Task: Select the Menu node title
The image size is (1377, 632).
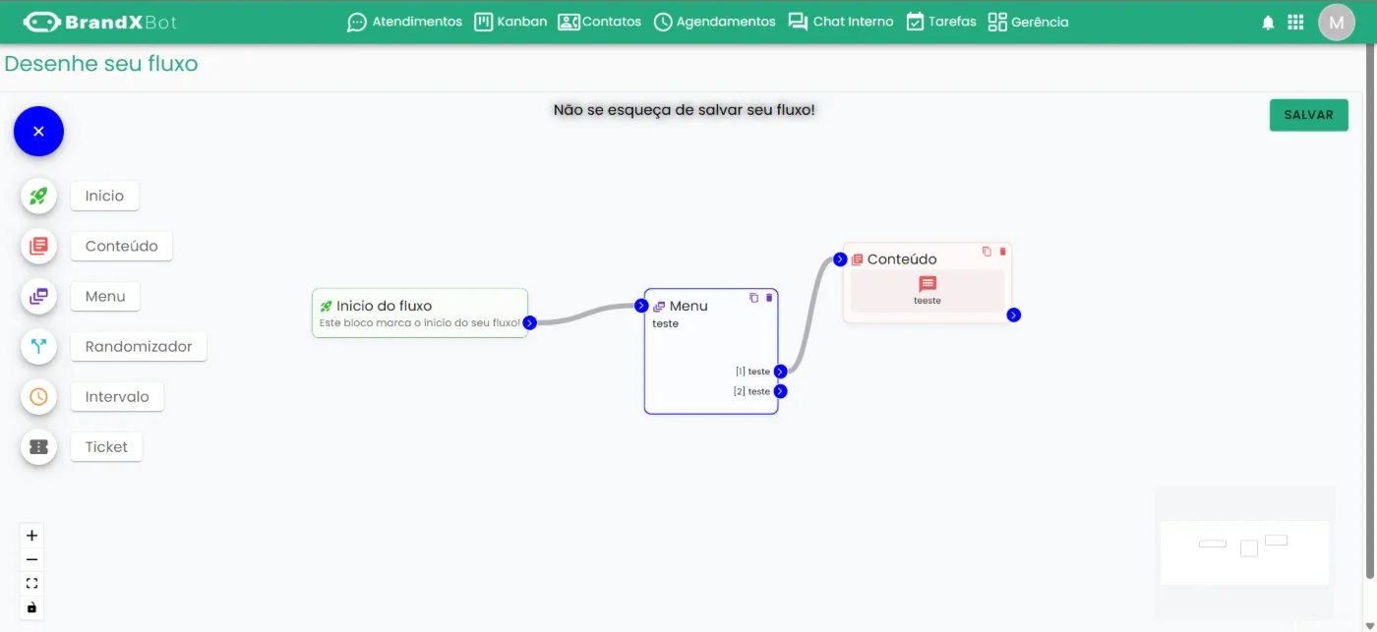Action: (x=688, y=306)
